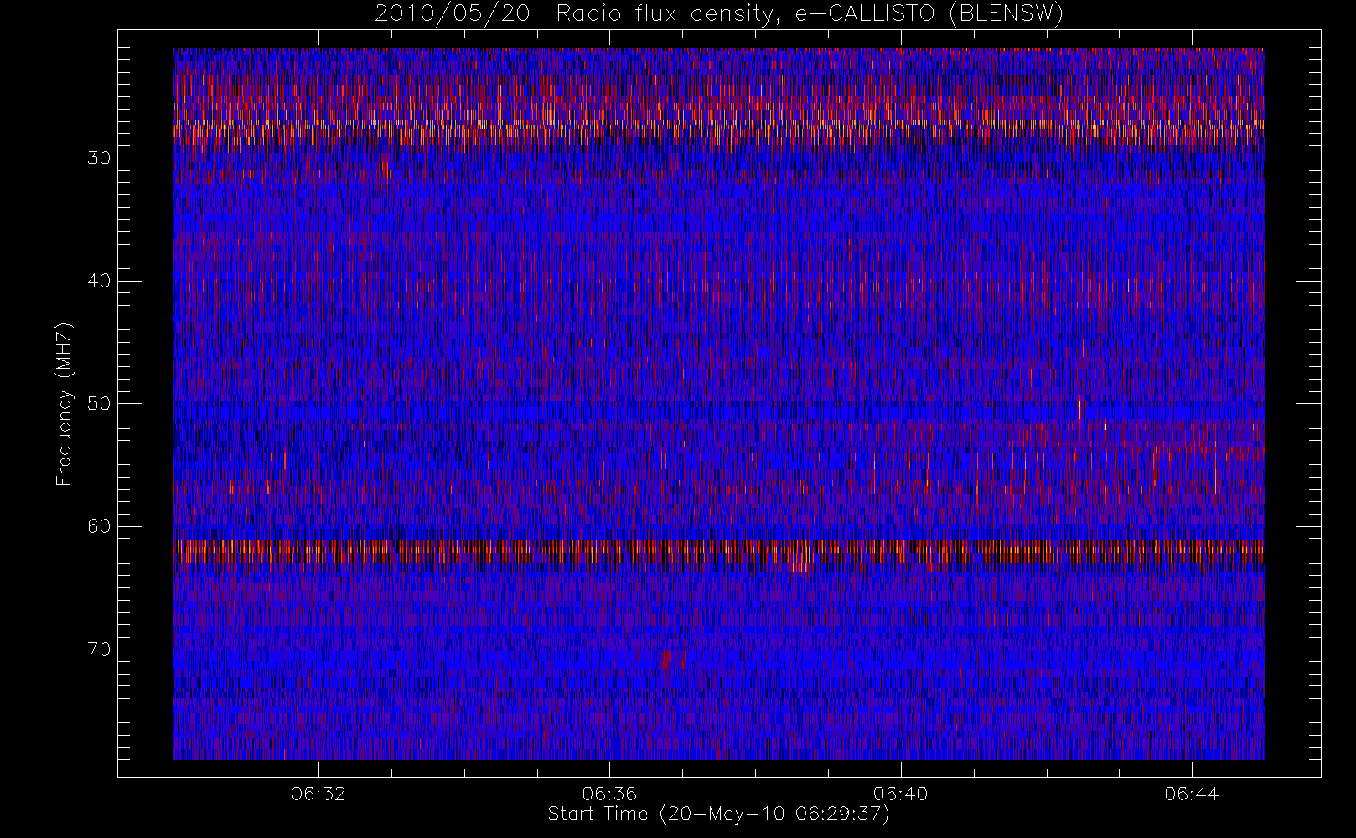The image size is (1356, 838).
Task: Click the 06:32 time tick label
Action: tap(318, 794)
